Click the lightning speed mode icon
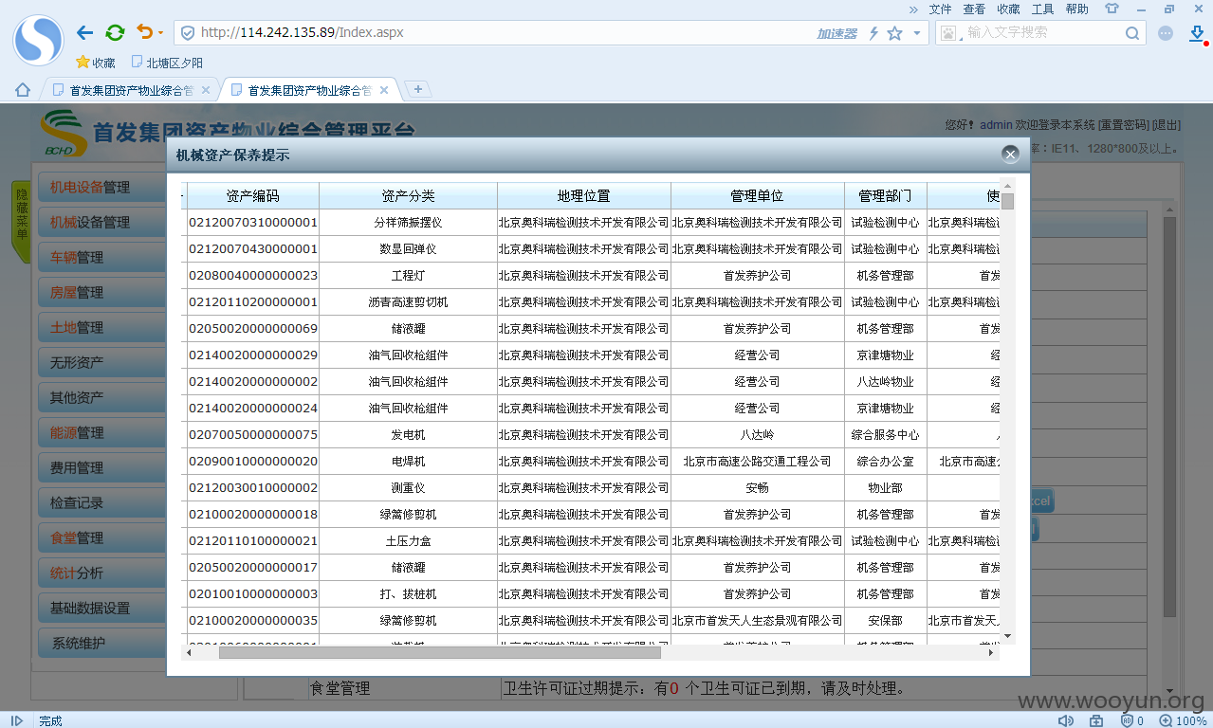Image resolution: width=1213 pixels, height=728 pixels. [x=873, y=33]
